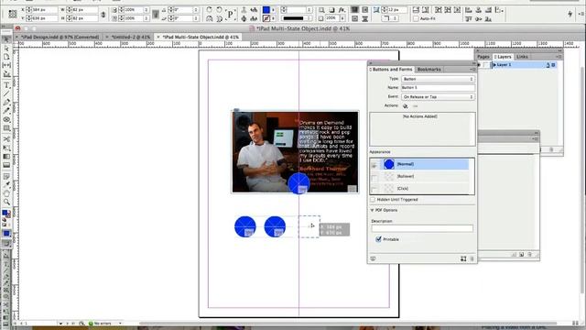The image size is (586, 330).
Task: Click the preflight No errors indicator
Action: (102, 324)
